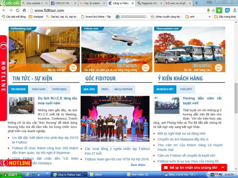
Task: Click here button on Fidiair flight banner
Action: pyautogui.click(x=146, y=68)
